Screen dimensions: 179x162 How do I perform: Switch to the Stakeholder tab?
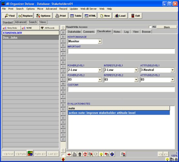point(74,32)
